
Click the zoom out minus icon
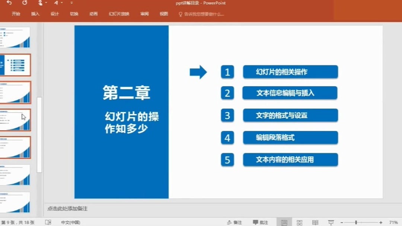click(x=342, y=223)
